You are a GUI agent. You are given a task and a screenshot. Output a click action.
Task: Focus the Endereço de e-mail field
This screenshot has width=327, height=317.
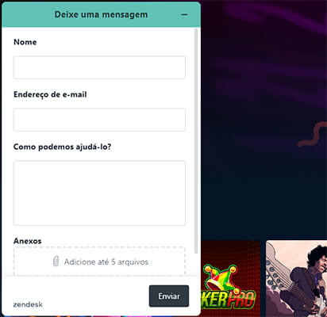click(x=99, y=120)
